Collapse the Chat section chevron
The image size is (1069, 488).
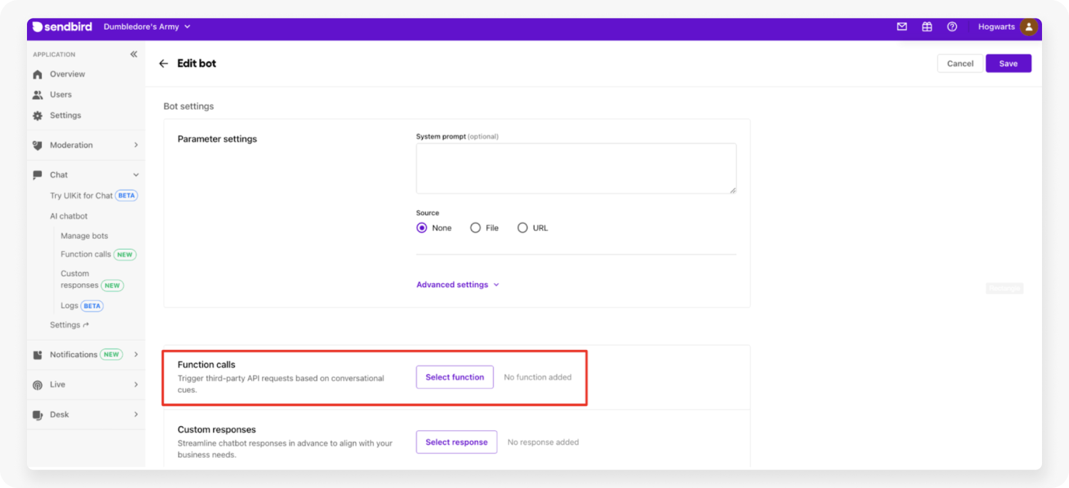tap(136, 175)
